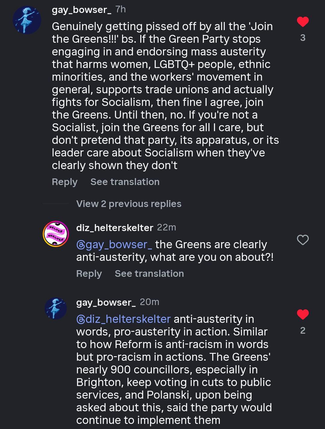Show translation of diz_helterskelter's reply
The image size is (325, 429).
click(x=149, y=273)
